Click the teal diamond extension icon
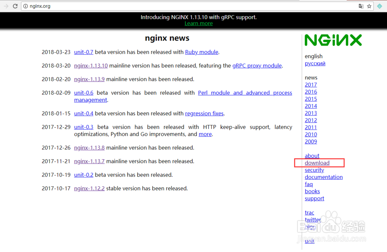 tap(380, 6)
